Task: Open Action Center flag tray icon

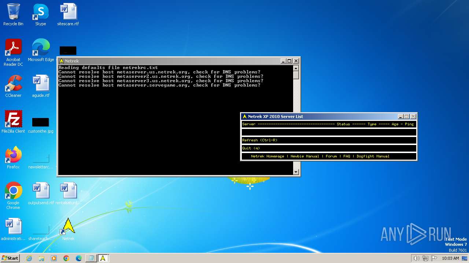Action: pyautogui.click(x=434, y=258)
